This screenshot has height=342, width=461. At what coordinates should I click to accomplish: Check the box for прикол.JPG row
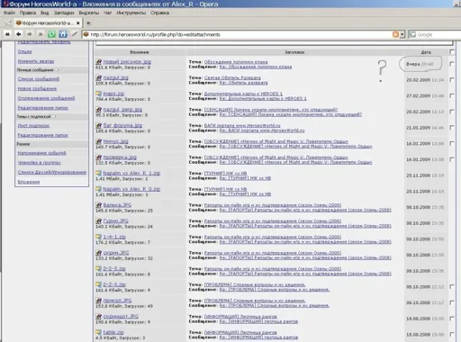pyautogui.click(x=452, y=302)
